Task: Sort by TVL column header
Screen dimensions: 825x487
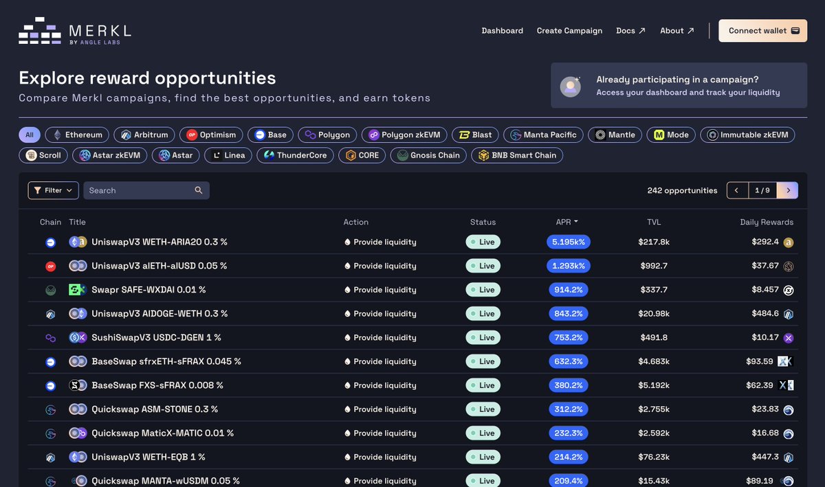Action: (654, 222)
